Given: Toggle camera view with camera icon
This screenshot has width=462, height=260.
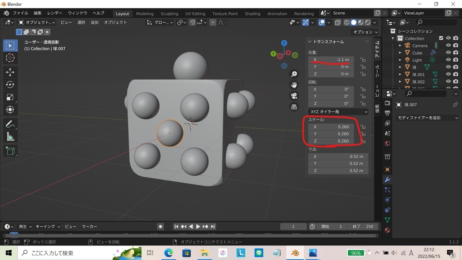Looking at the screenshot, I should [294, 96].
